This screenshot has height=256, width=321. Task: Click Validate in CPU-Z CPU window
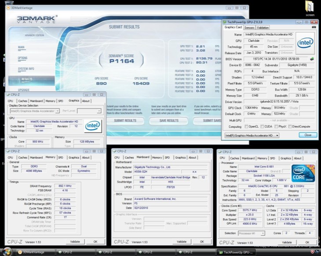pyautogui.click(x=287, y=242)
